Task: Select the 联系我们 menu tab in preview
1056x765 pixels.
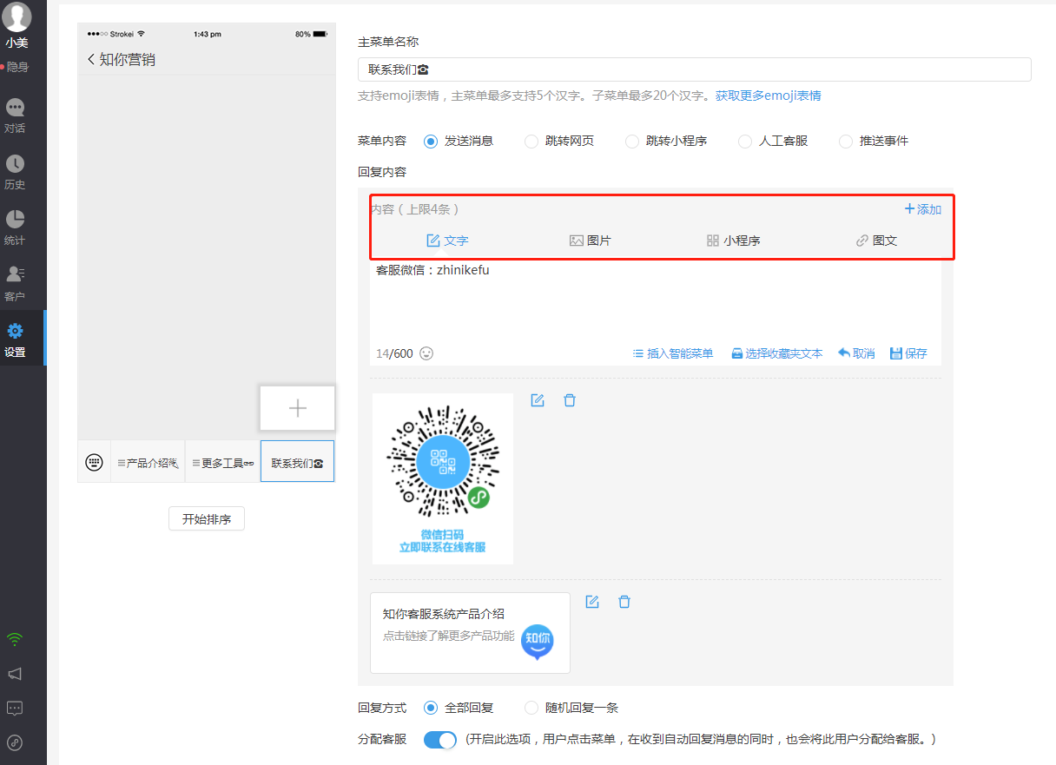Action: (297, 463)
